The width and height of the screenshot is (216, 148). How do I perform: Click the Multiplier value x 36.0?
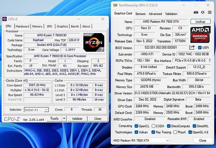(x=37, y=90)
